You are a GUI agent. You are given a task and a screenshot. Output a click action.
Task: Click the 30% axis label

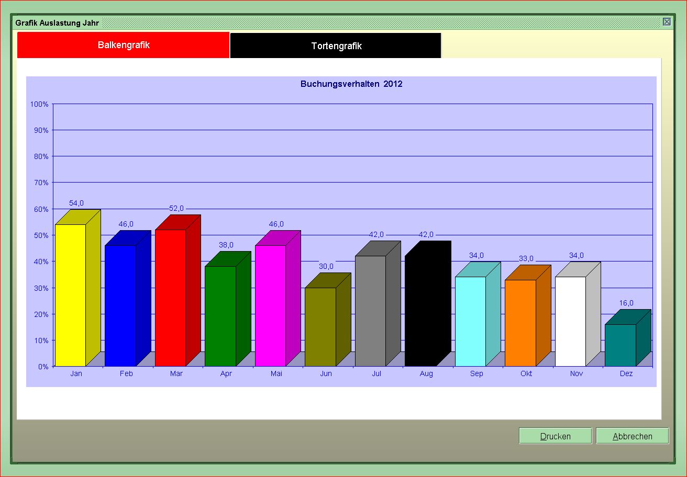(x=41, y=288)
